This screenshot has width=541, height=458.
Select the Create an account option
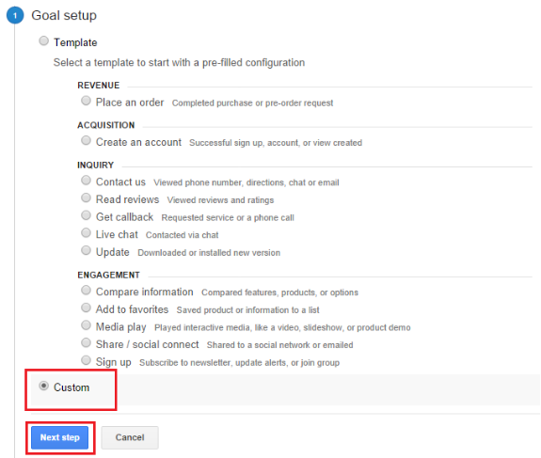click(x=86, y=141)
